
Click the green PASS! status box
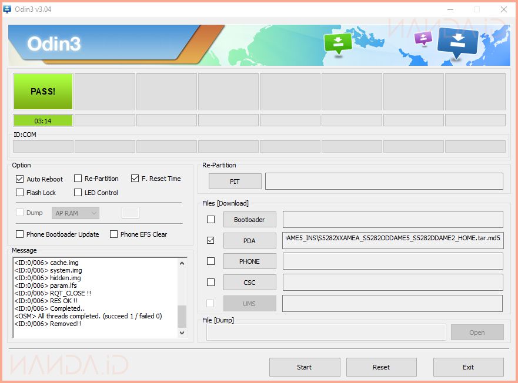pos(43,92)
